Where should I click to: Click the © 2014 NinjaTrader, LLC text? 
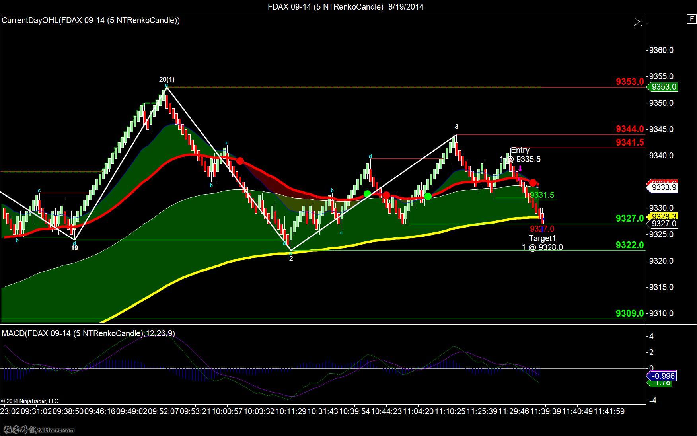tap(29, 401)
